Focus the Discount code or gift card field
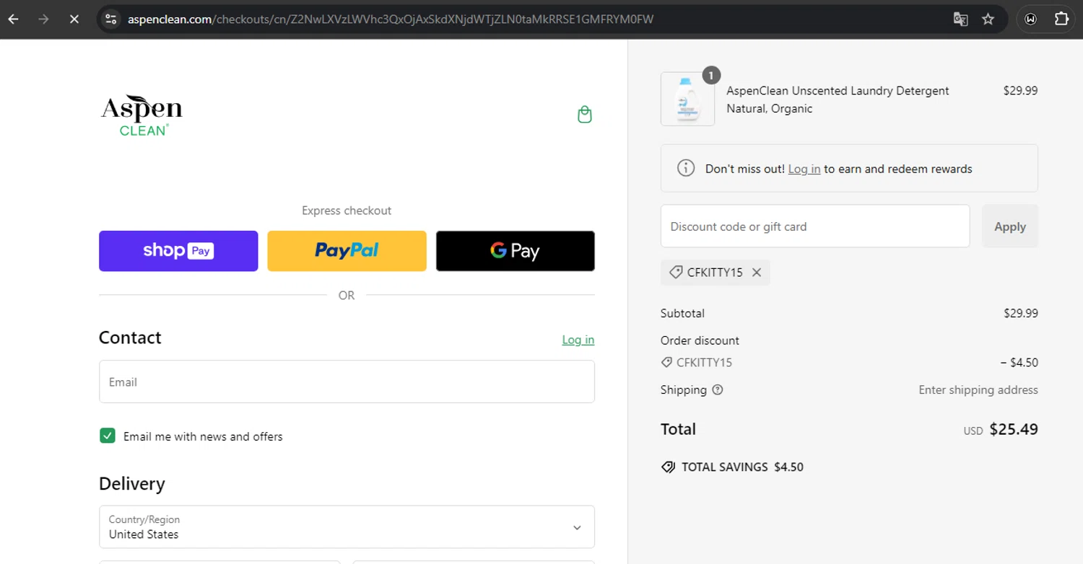The image size is (1083, 564). (815, 226)
